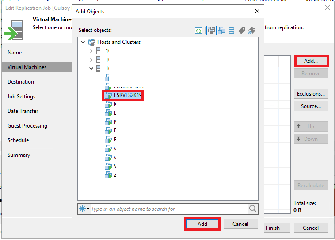Collapse the third expanded host node

[91, 69]
